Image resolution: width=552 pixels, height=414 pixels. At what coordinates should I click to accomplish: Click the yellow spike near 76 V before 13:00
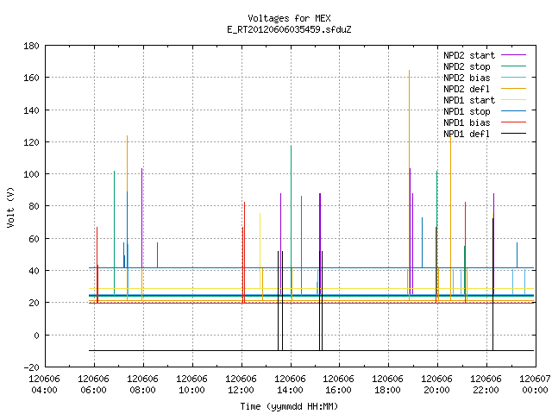[260, 251]
